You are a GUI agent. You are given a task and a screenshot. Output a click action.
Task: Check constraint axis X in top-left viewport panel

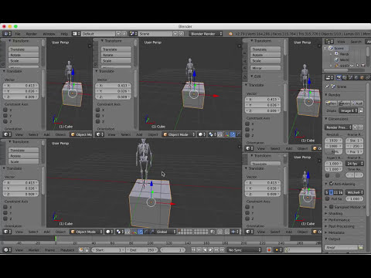tap(5, 110)
